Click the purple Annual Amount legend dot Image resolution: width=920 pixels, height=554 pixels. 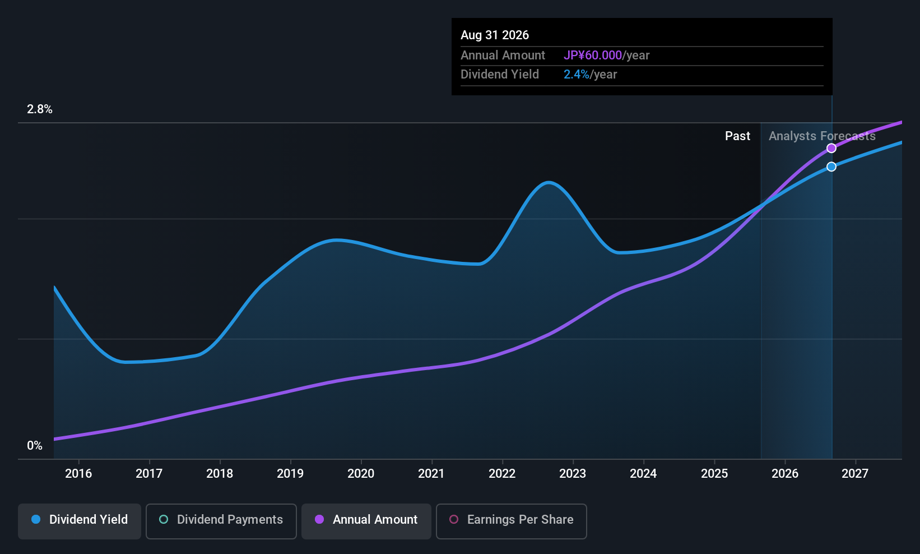coord(319,520)
